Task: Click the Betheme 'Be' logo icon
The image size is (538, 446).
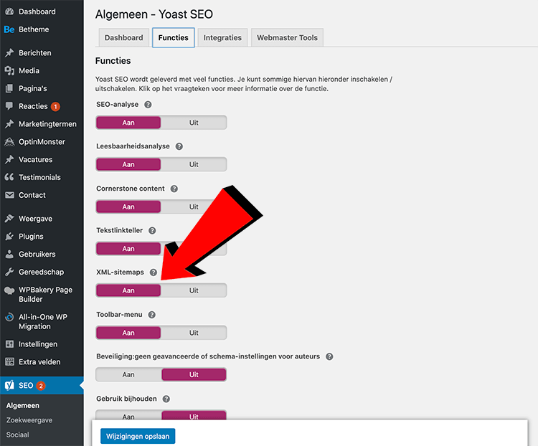Action: (x=9, y=29)
